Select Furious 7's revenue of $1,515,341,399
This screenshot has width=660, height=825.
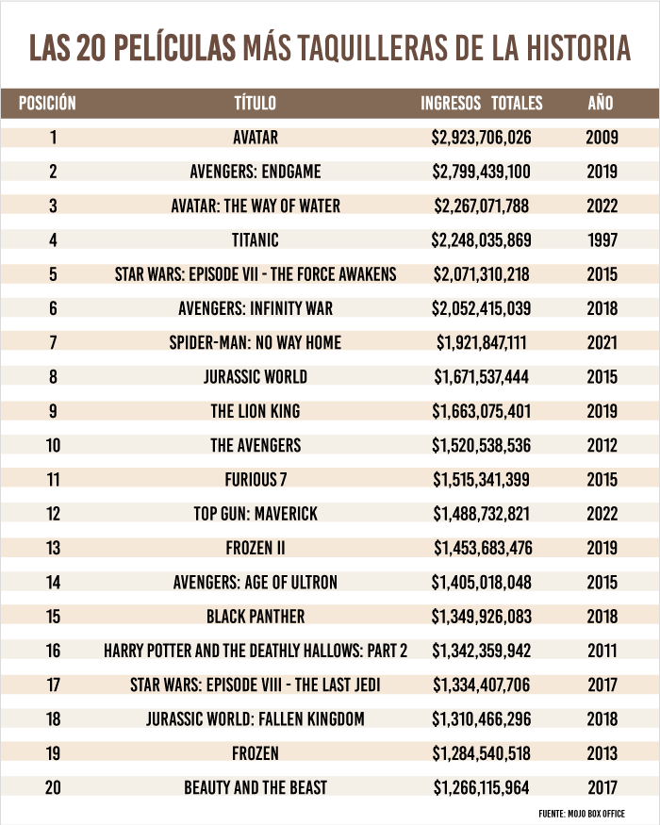(x=482, y=480)
